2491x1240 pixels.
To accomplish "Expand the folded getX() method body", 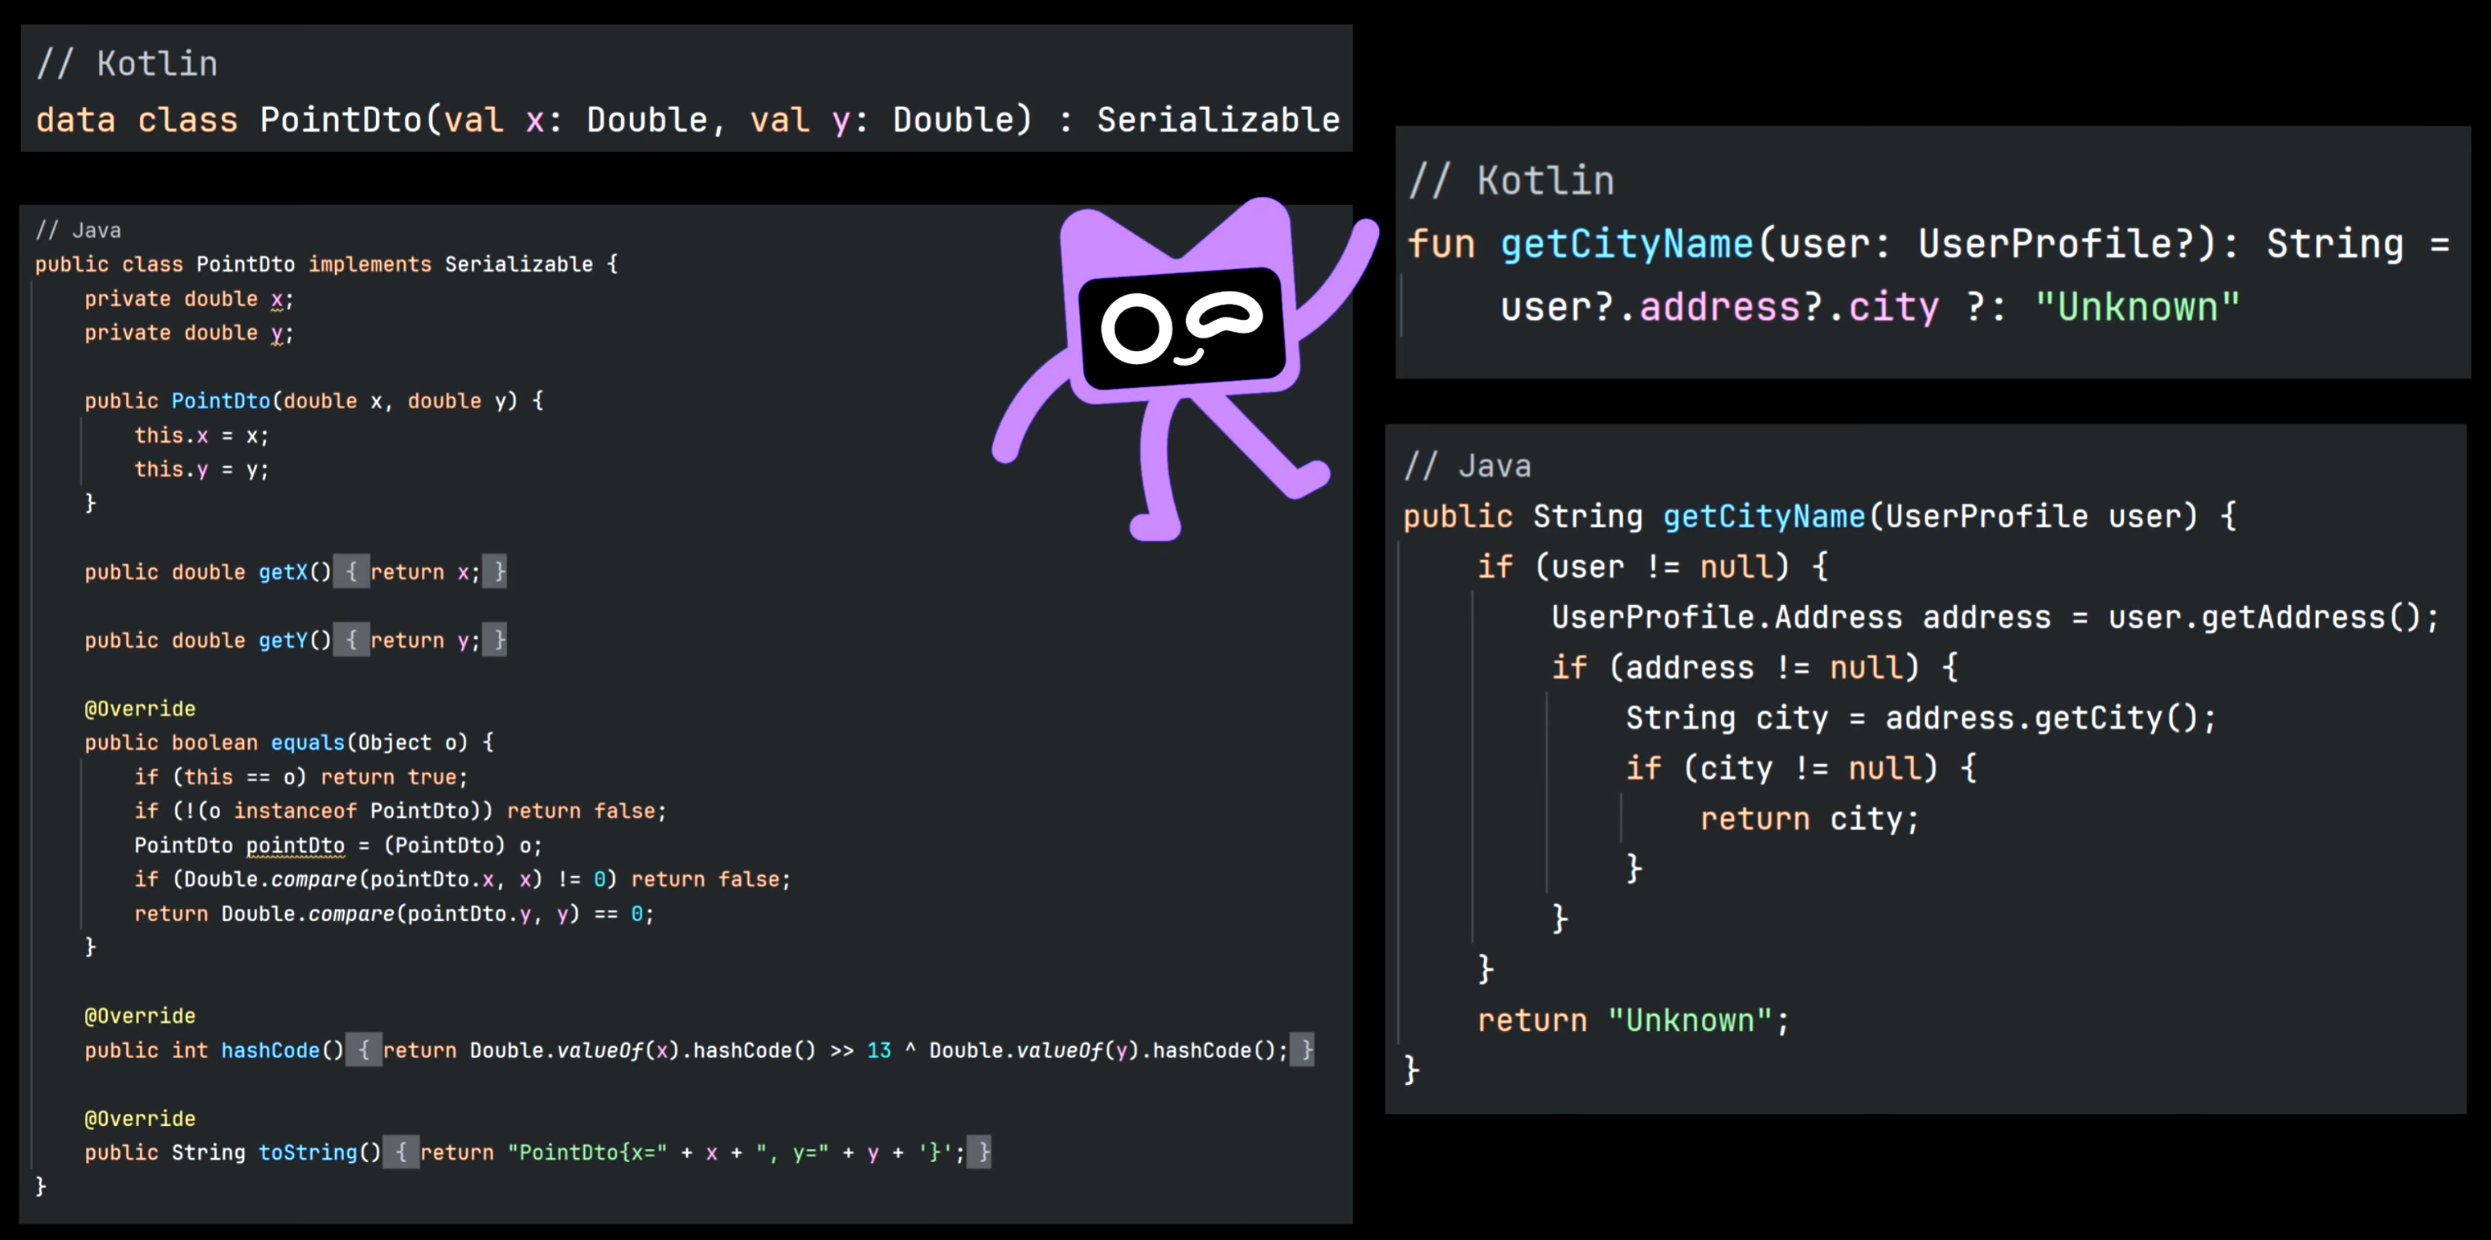I will coord(351,571).
